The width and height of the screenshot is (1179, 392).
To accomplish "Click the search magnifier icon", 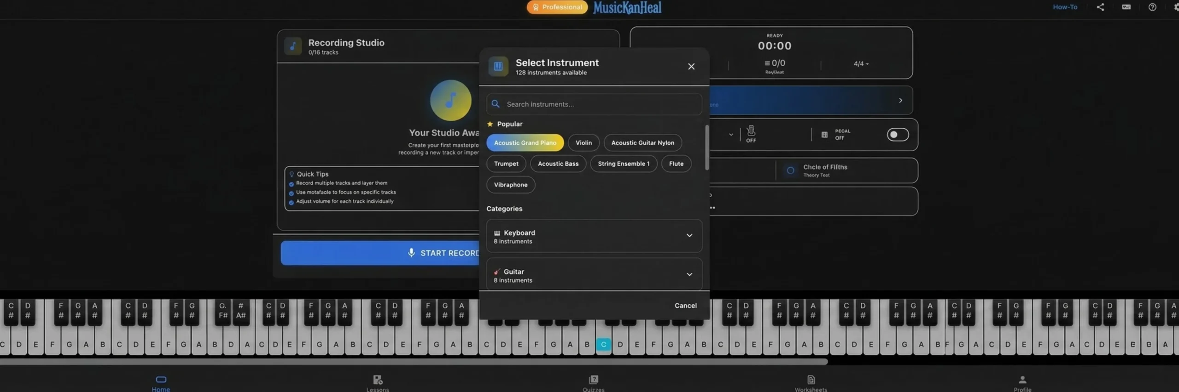I will pyautogui.click(x=496, y=104).
